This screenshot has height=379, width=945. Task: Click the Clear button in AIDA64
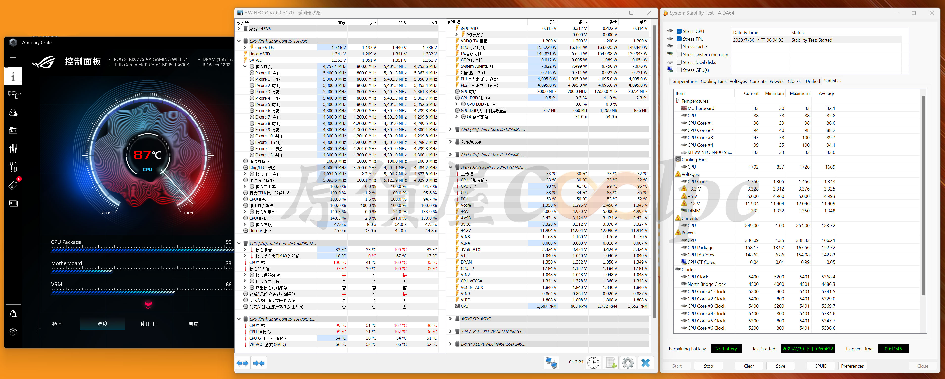tap(749, 366)
